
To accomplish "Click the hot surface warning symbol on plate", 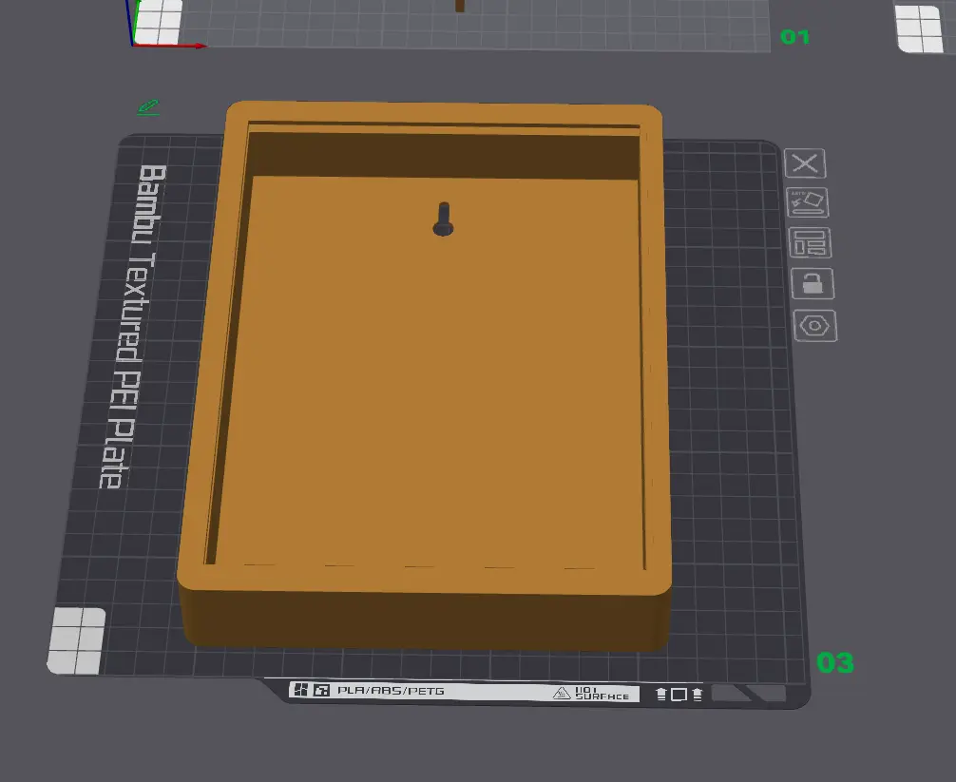I will 562,694.
